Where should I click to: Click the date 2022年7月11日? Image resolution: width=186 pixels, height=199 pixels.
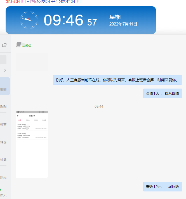pyautogui.click(x=123, y=24)
